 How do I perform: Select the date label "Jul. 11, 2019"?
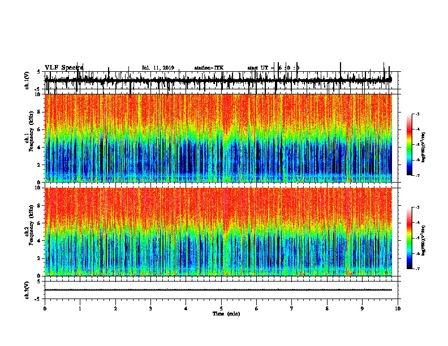point(158,68)
